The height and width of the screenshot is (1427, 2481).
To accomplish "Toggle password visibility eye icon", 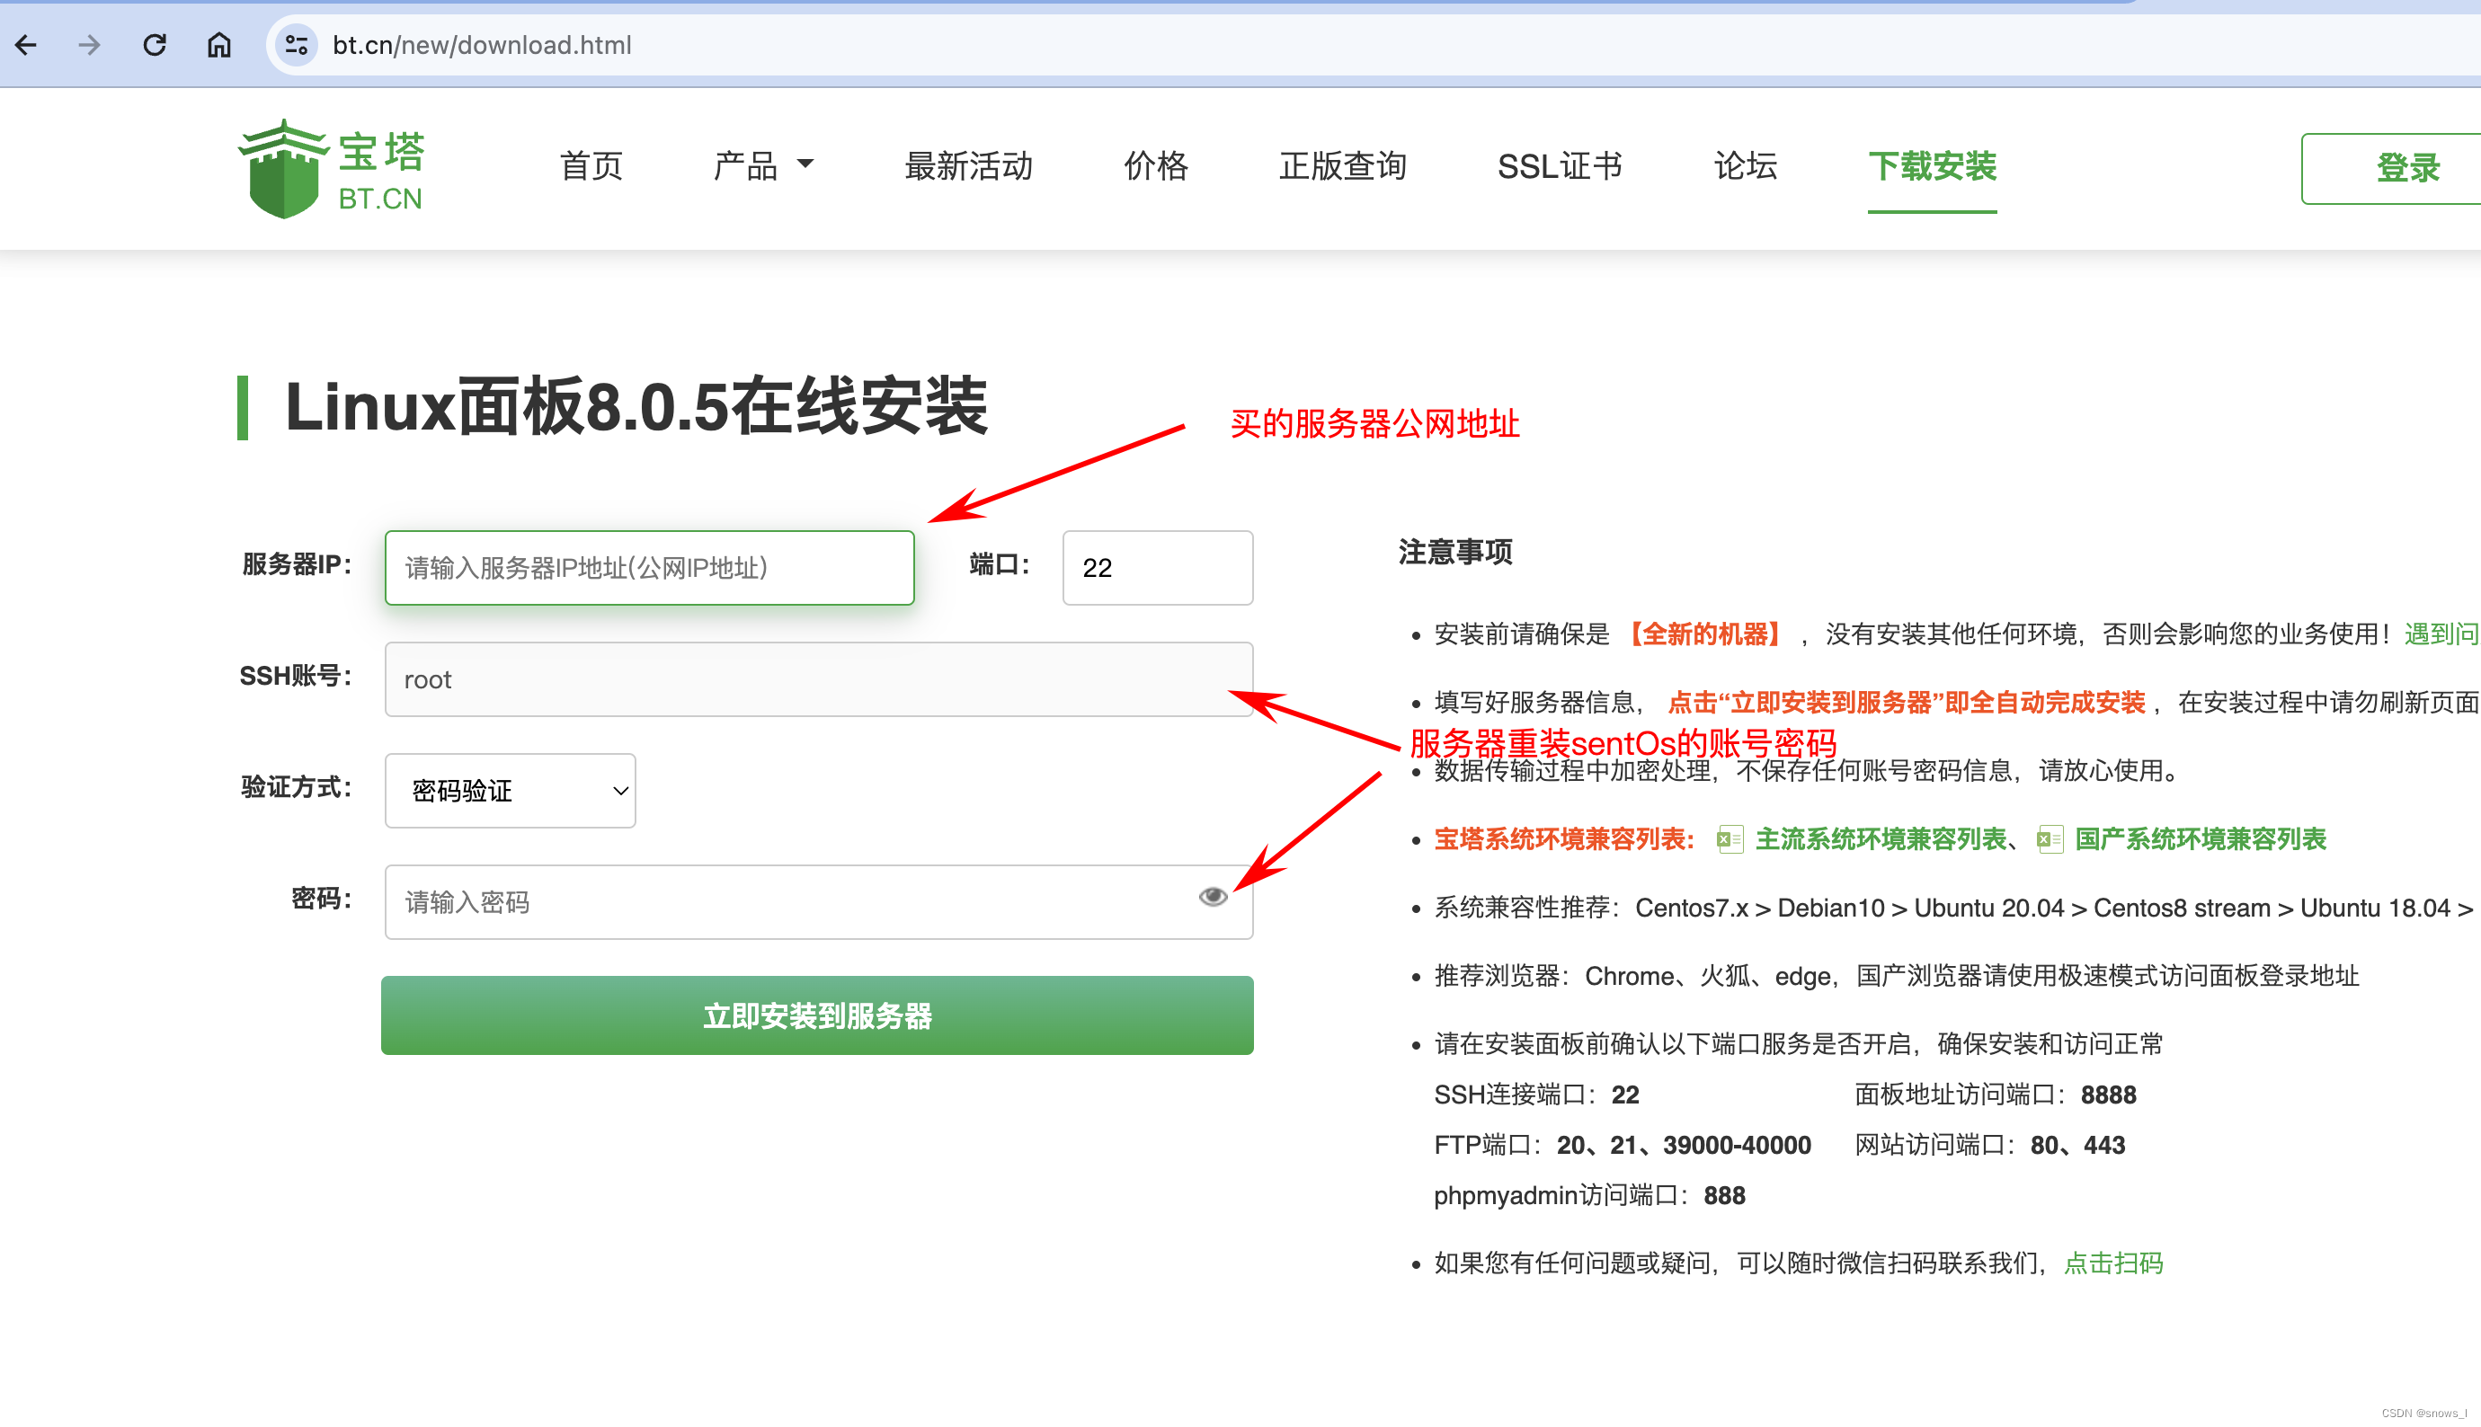I will pos(1213,897).
